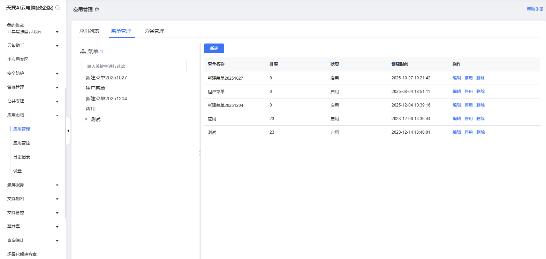Refresh the 菜单 tree with the reload icon
The height and width of the screenshot is (259, 546).
[x=101, y=52]
